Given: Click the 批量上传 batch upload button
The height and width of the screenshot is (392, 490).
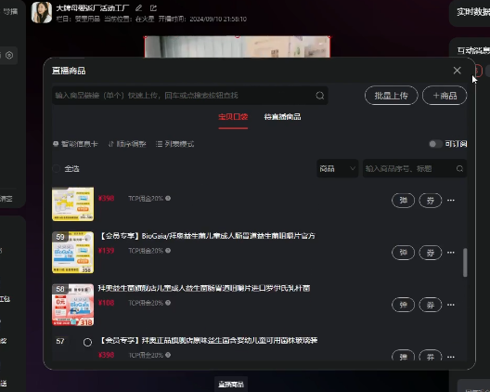Looking at the screenshot, I should click(x=392, y=96).
